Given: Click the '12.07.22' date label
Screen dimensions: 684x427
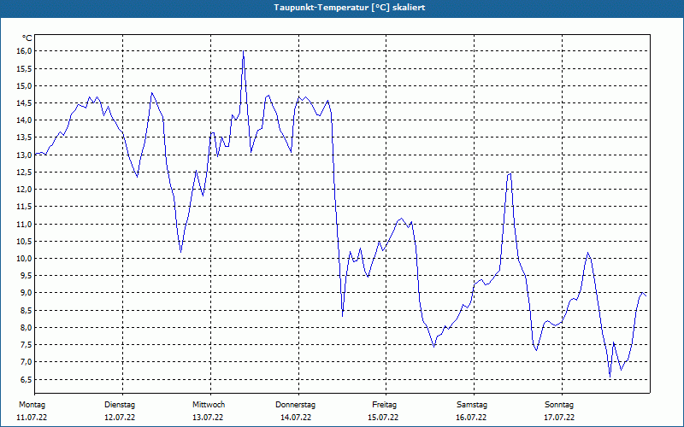Looking at the screenshot, I should pos(120,418).
